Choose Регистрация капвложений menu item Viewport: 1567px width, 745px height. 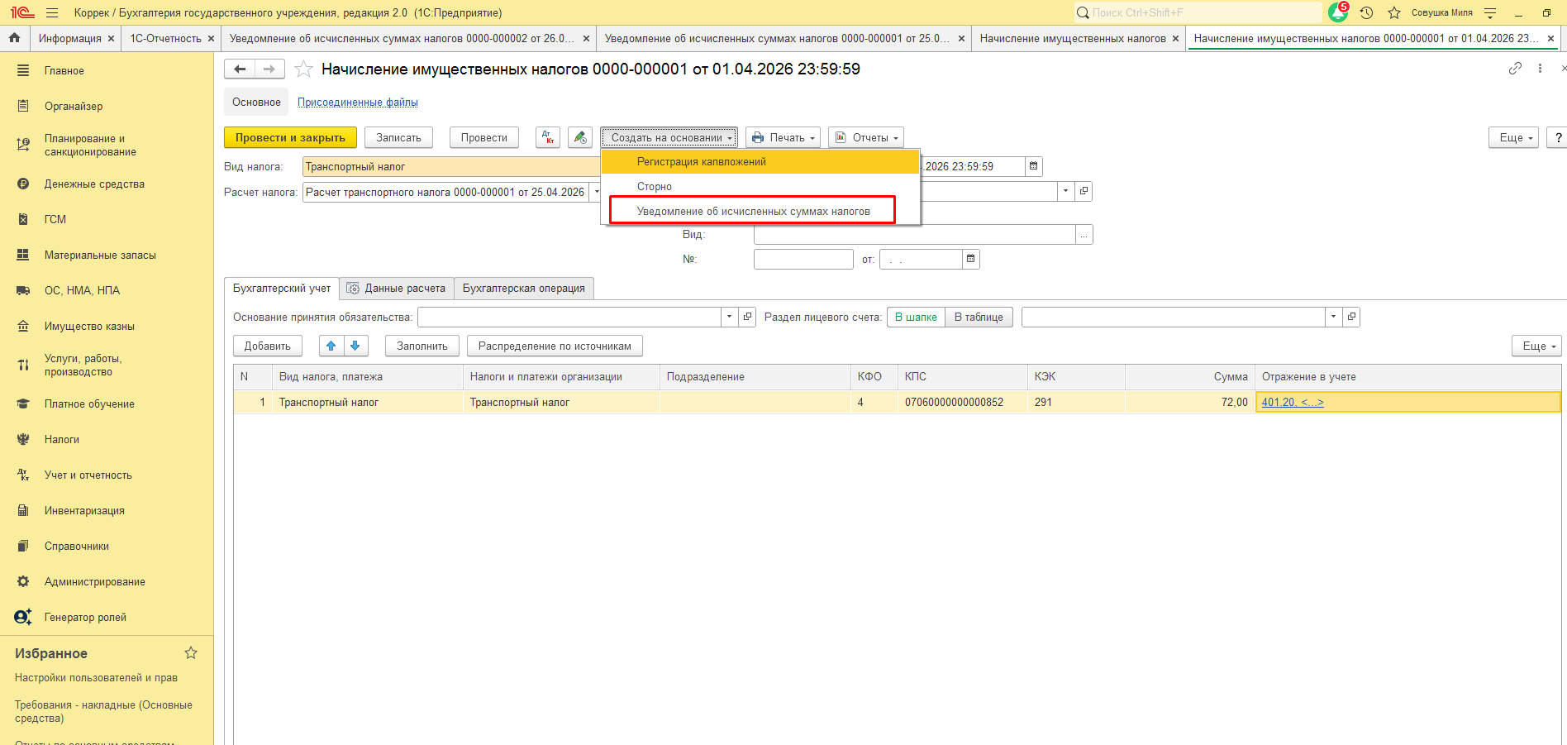[760, 161]
